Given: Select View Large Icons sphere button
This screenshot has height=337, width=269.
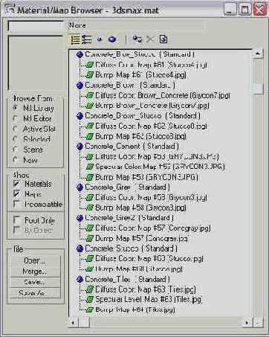Looking at the screenshot, I should 112,39.
